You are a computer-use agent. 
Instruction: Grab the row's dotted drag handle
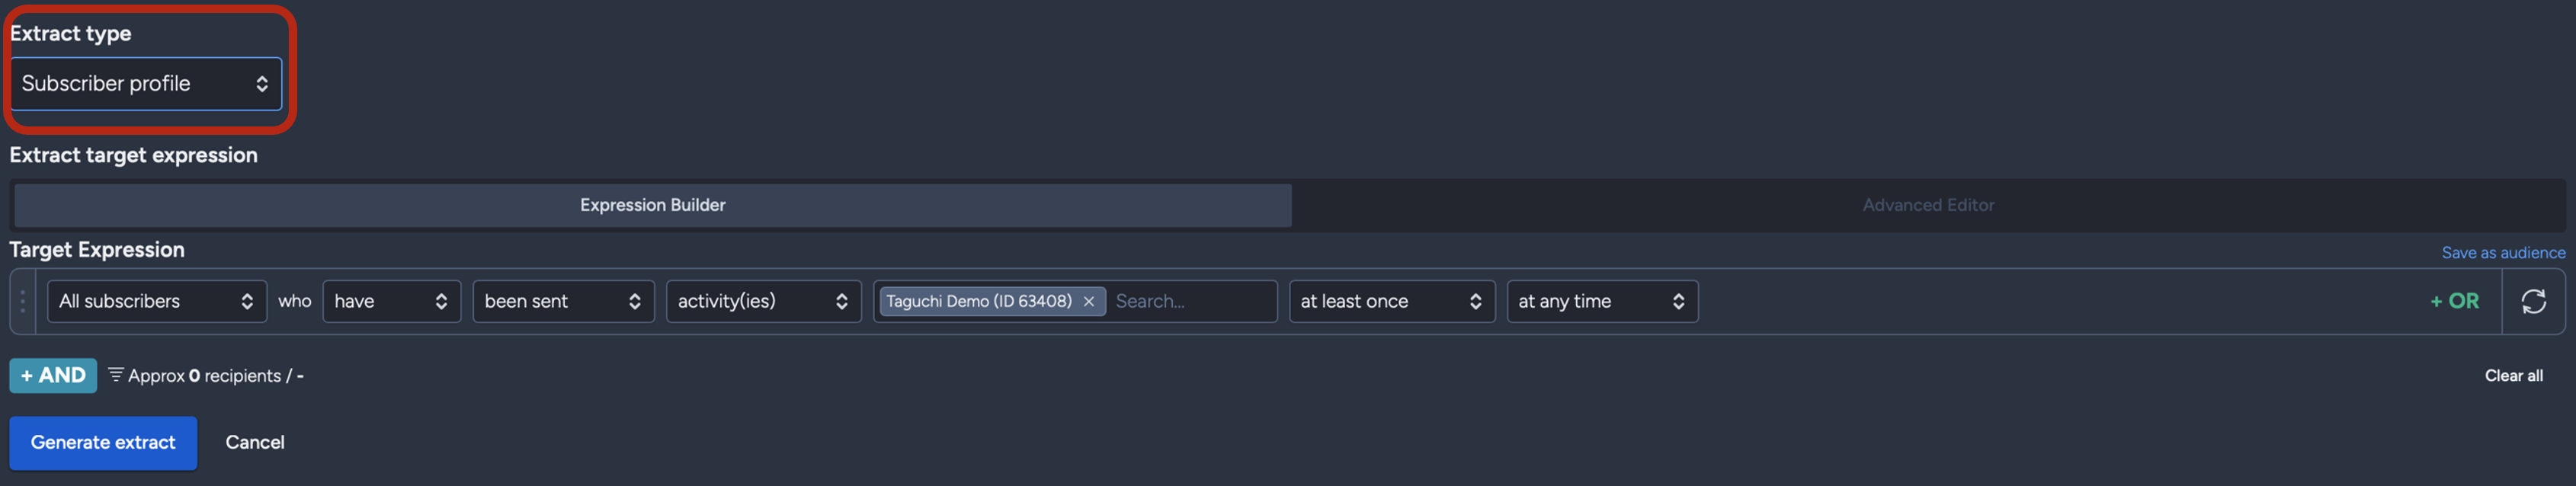pos(22,301)
